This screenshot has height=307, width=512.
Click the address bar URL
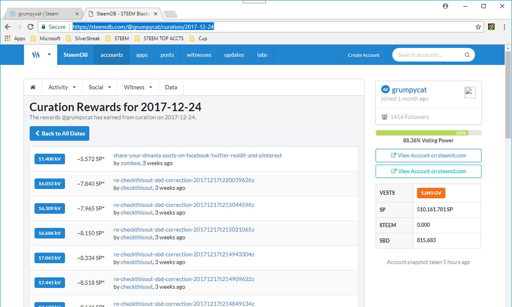click(x=143, y=27)
